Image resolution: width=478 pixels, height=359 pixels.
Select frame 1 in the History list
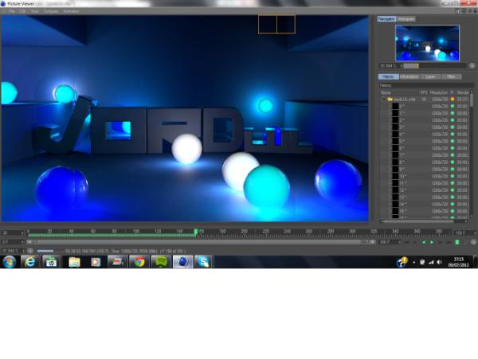(x=425, y=113)
